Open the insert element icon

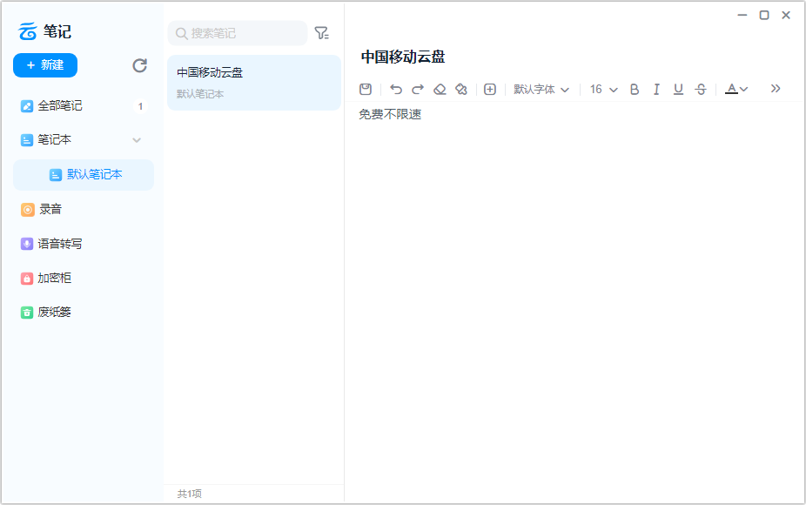(489, 89)
